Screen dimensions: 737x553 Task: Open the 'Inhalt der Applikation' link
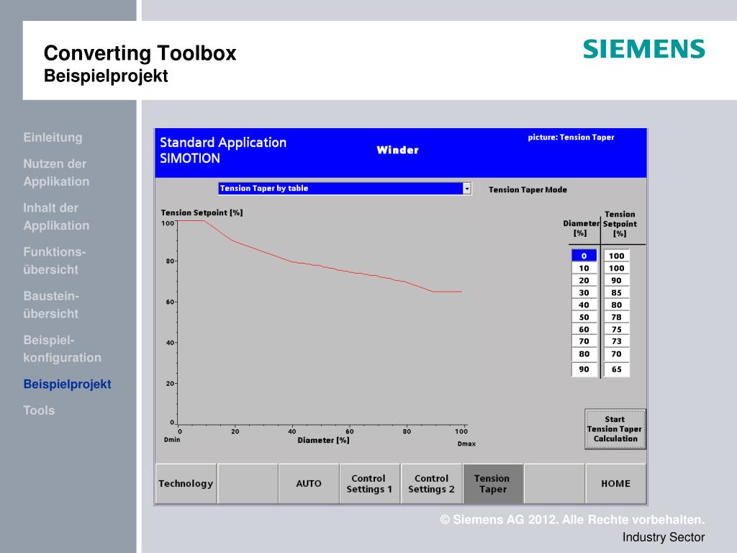tap(56, 217)
